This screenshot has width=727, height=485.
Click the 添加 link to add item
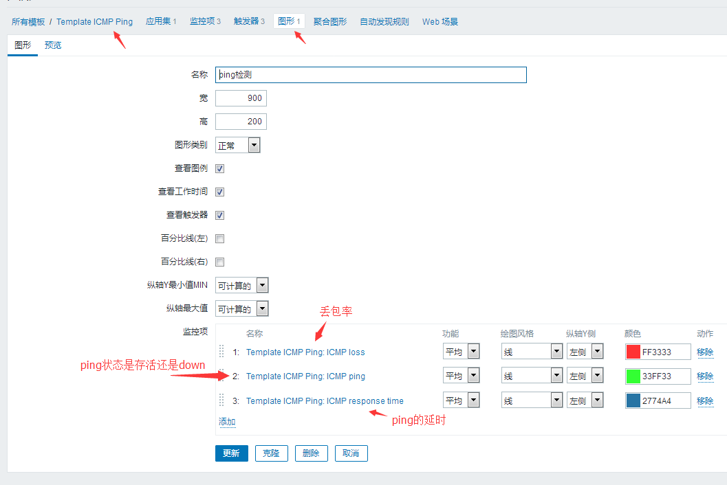click(x=227, y=422)
